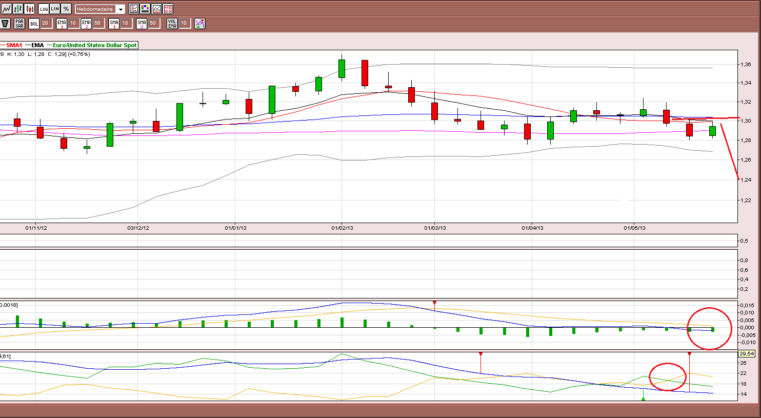The height and width of the screenshot is (418, 761).
Task: Click the OHLC readout with +0,76%
Action: click(45, 54)
